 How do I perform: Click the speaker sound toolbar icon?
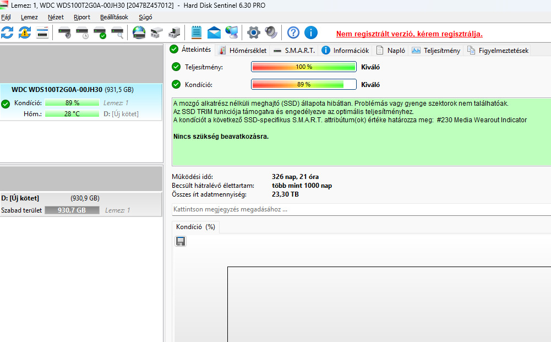click(271, 32)
